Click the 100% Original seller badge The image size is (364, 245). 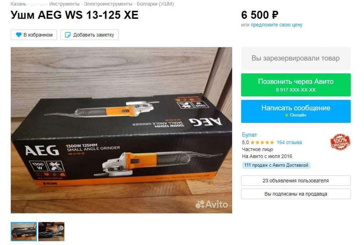click(x=340, y=142)
